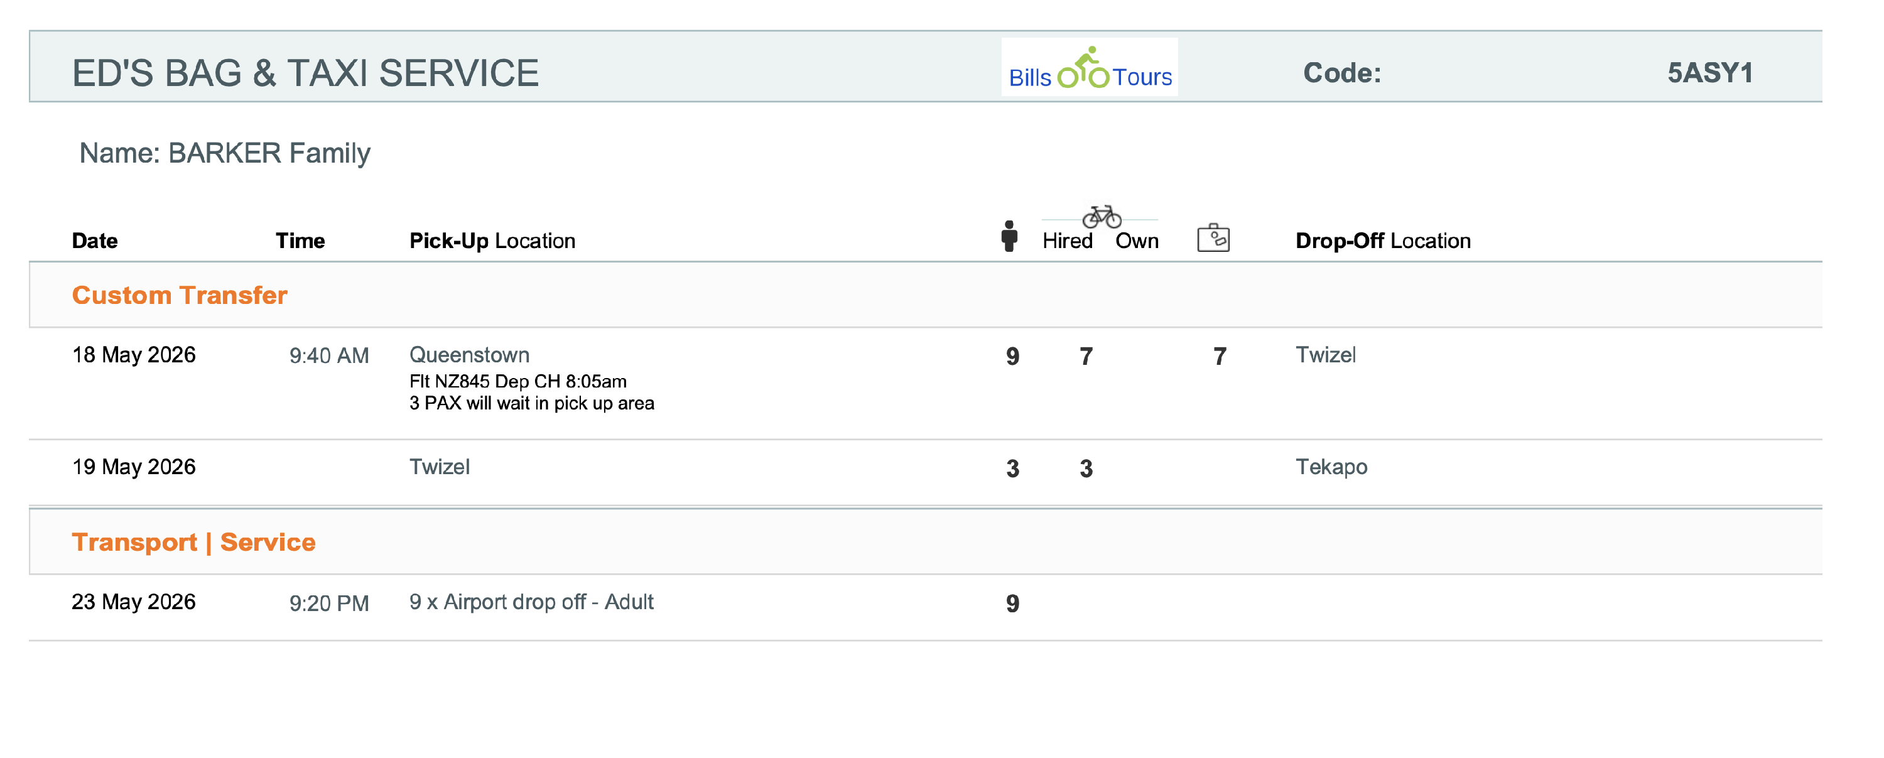Click the Date column header
The image size is (1884, 758).
(95, 241)
